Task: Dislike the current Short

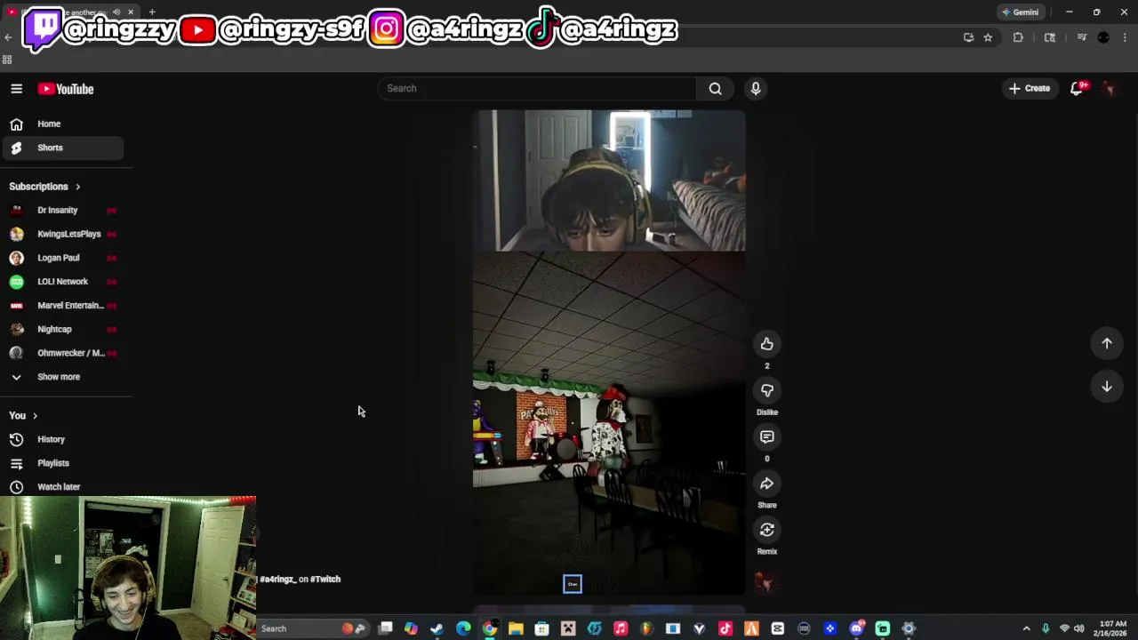Action: [x=766, y=390]
